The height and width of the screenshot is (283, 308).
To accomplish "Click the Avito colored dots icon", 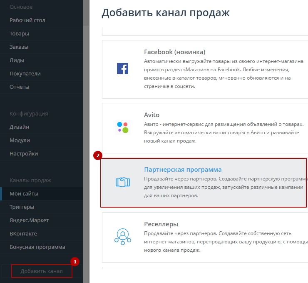I will point(122,128).
